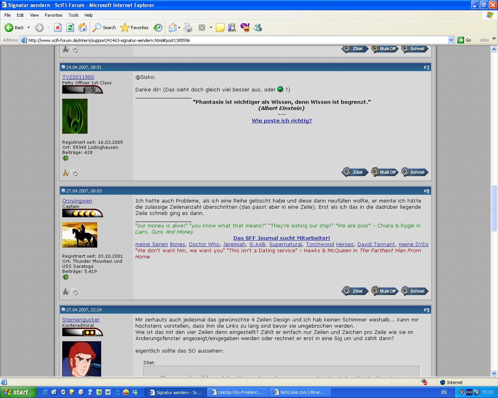Open the Tools menu

click(x=73, y=15)
